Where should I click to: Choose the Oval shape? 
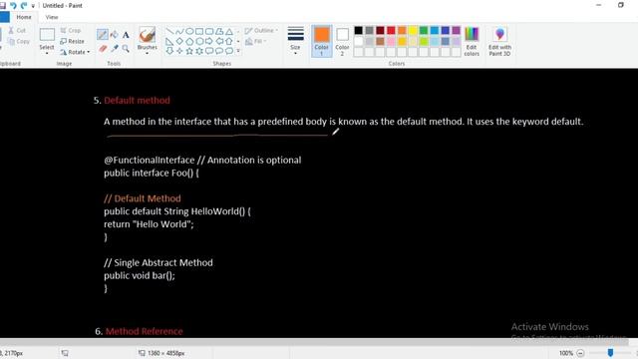(189, 31)
